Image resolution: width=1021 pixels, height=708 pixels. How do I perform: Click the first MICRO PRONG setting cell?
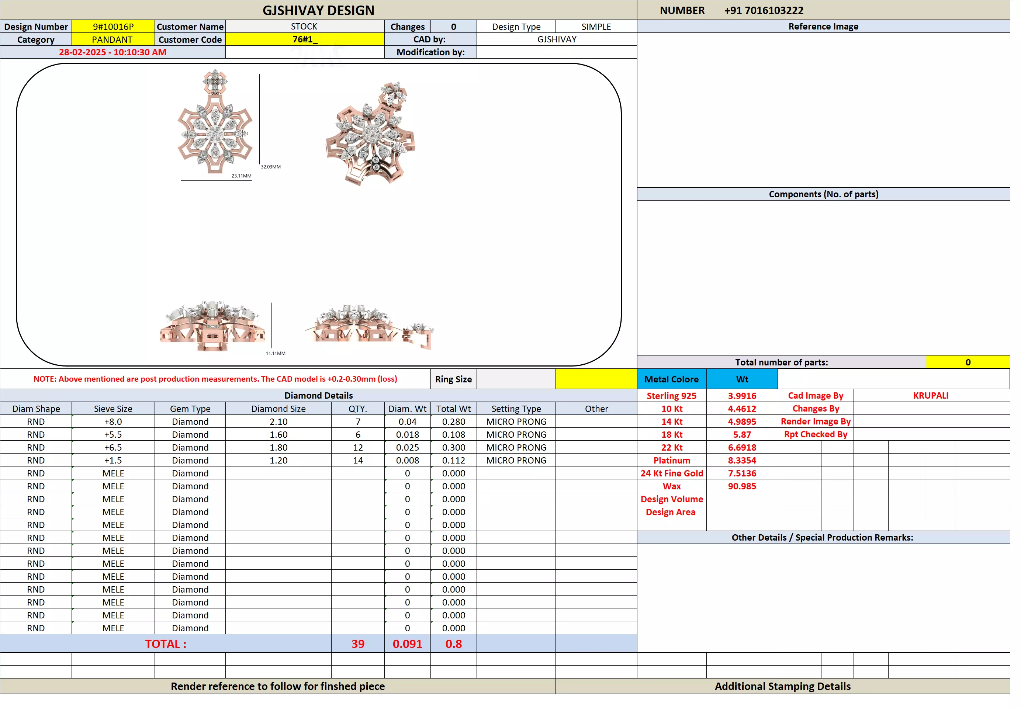coord(516,422)
